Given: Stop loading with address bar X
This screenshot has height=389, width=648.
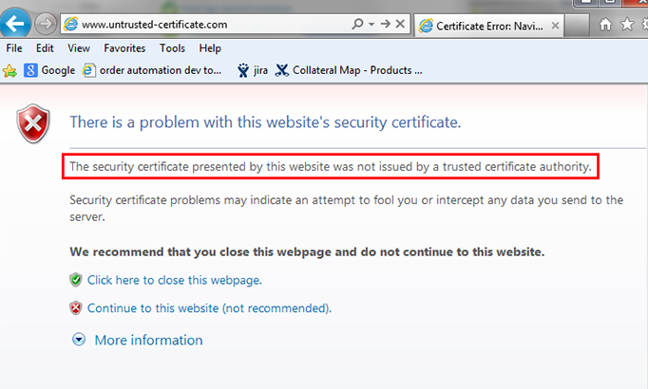Looking at the screenshot, I should 400,24.
